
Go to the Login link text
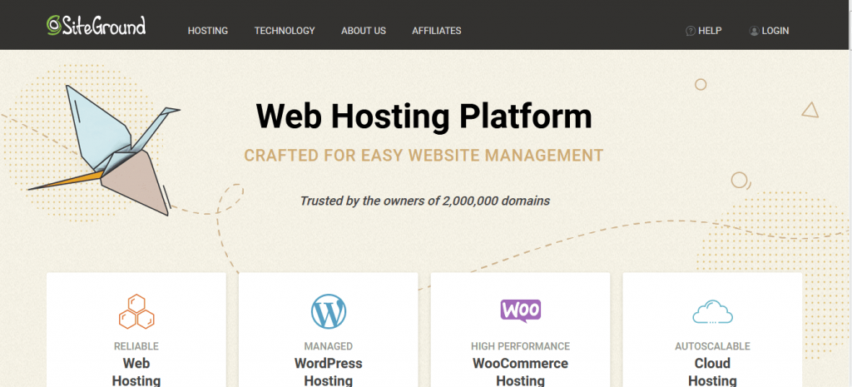pyautogui.click(x=775, y=31)
